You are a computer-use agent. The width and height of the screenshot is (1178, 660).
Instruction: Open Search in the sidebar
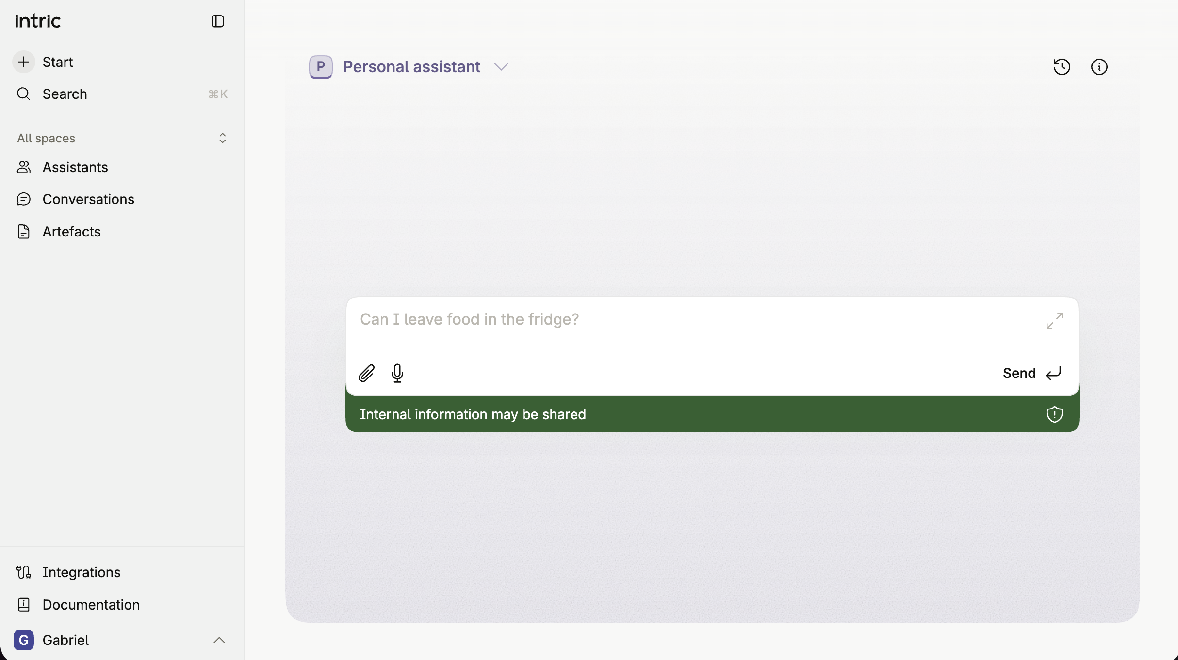(65, 94)
